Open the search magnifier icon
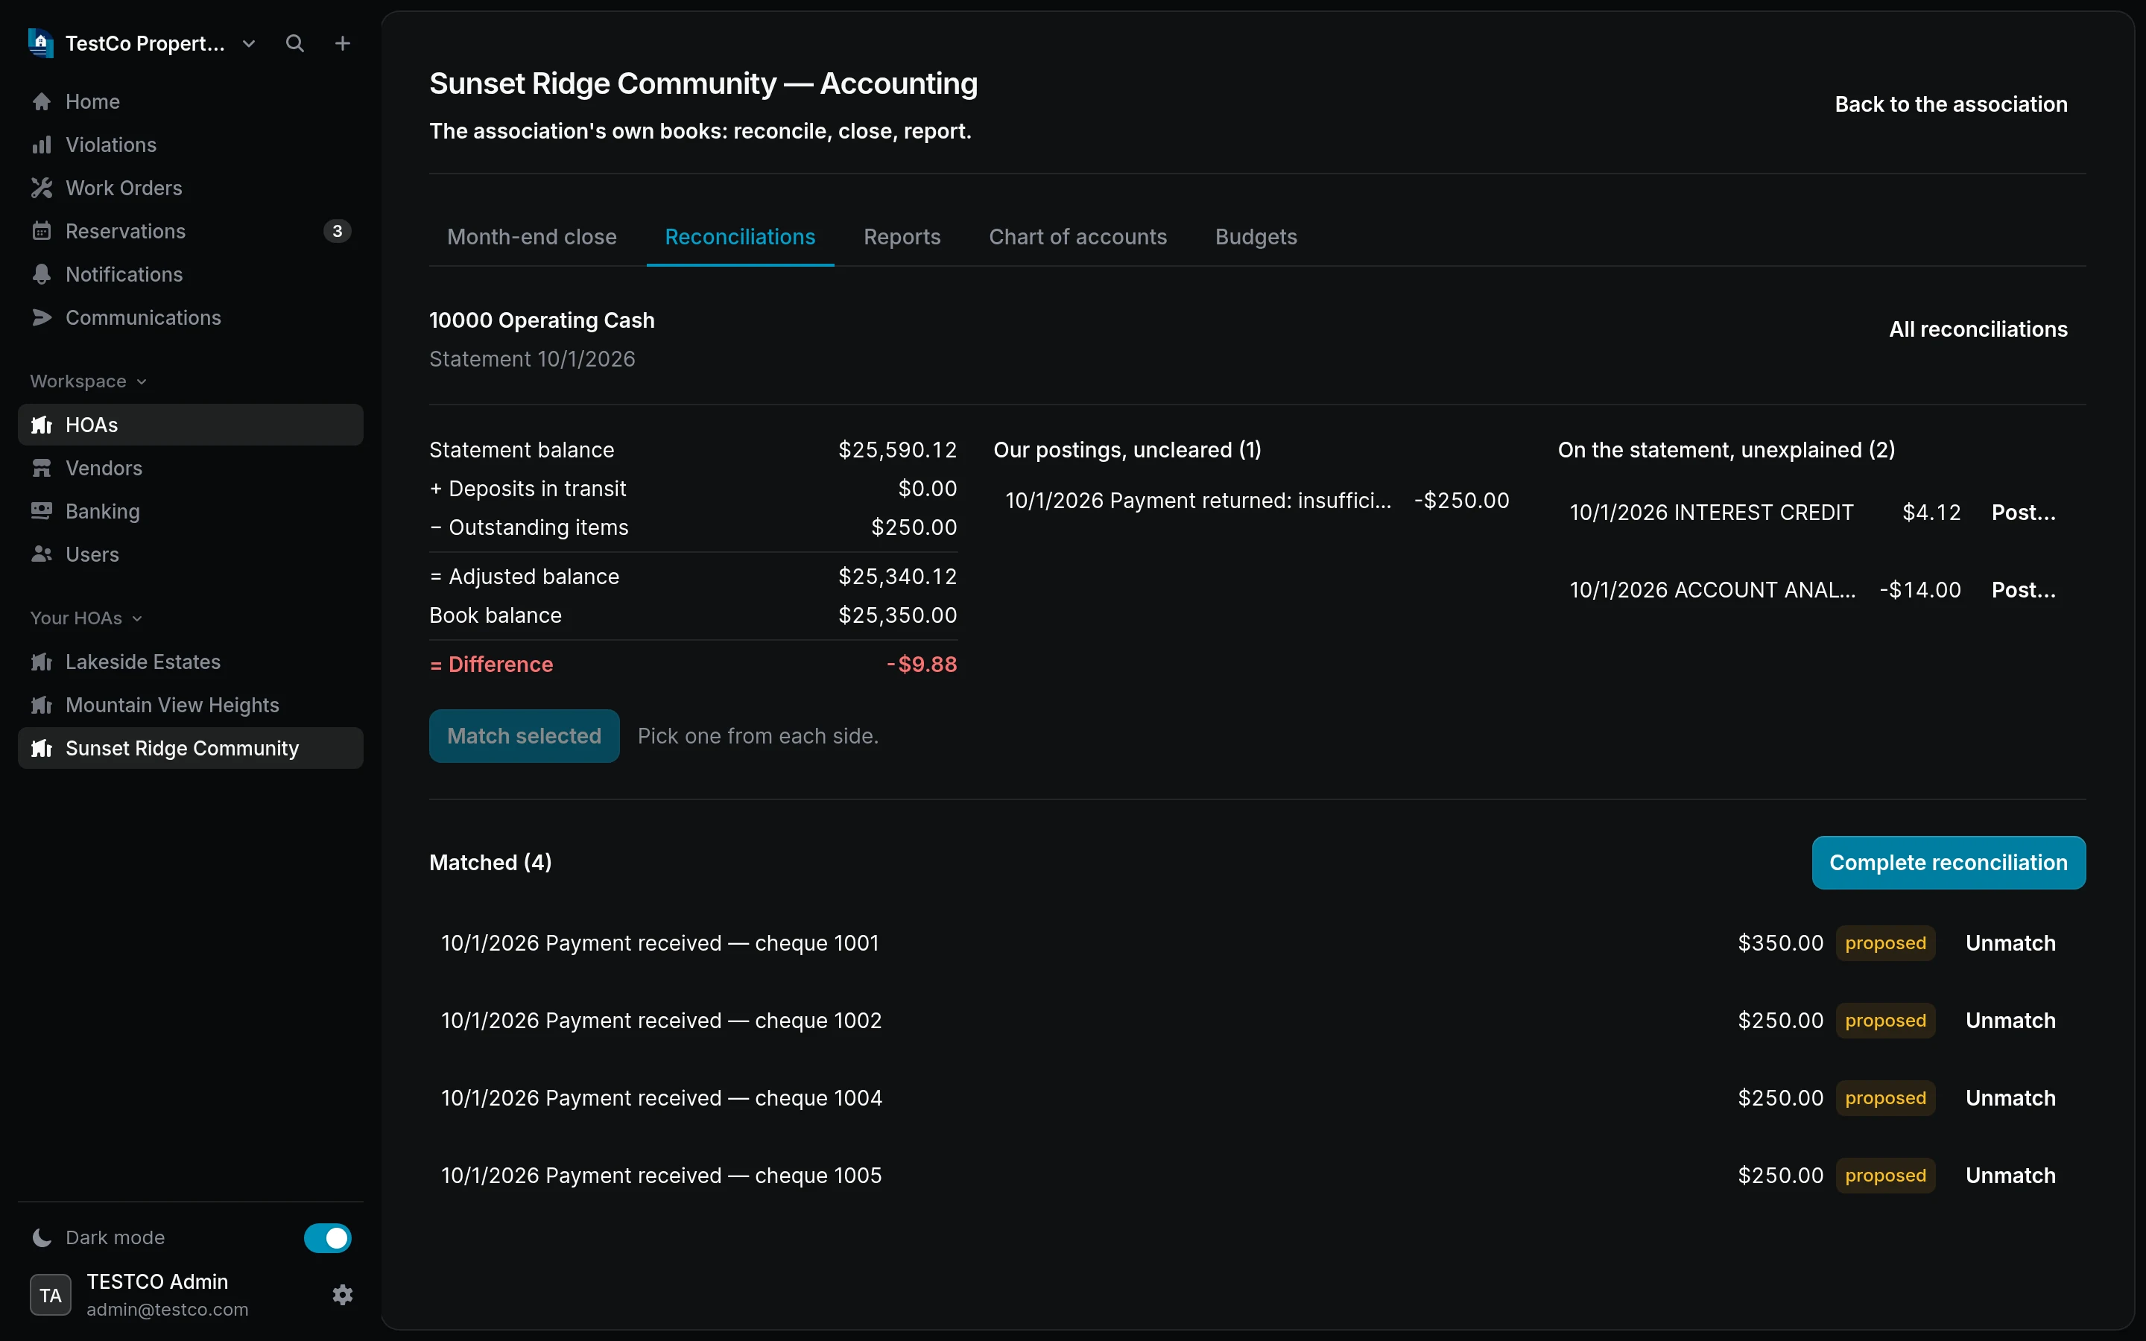2146x1341 pixels. coord(295,43)
